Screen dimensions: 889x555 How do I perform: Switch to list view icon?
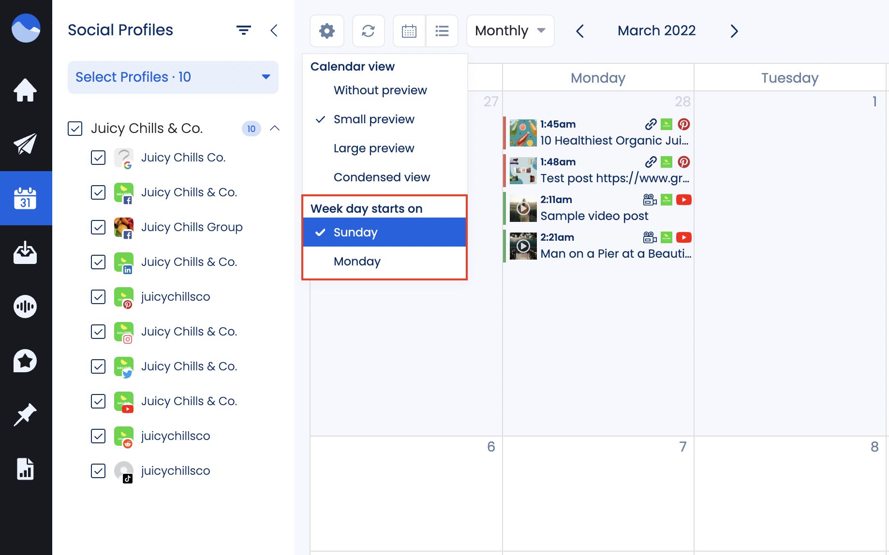442,31
